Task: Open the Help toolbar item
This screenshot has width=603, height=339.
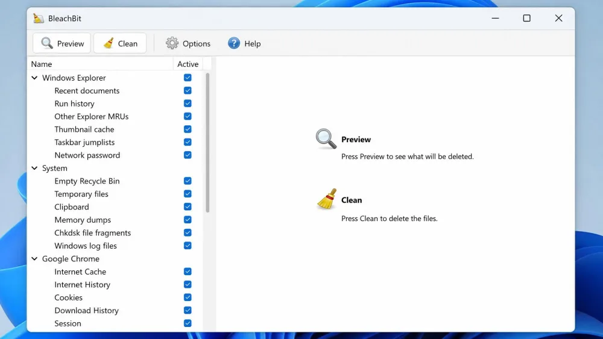Action: click(244, 43)
